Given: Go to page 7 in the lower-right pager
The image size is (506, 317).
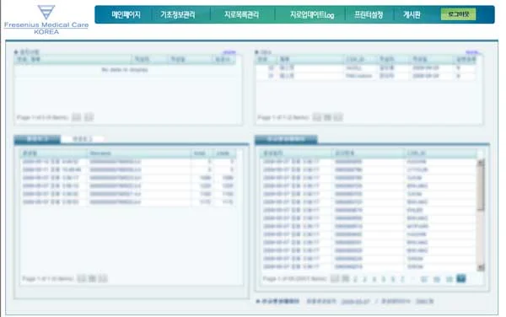Looking at the screenshot, I should pos(402,279).
